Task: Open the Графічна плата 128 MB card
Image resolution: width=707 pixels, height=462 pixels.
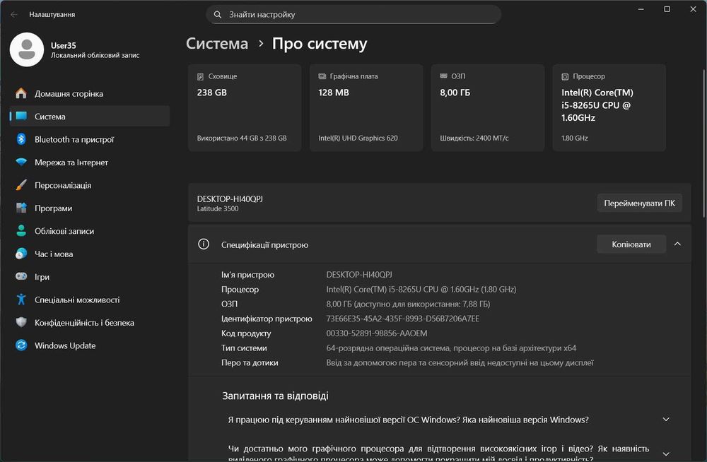Action: tap(366, 107)
